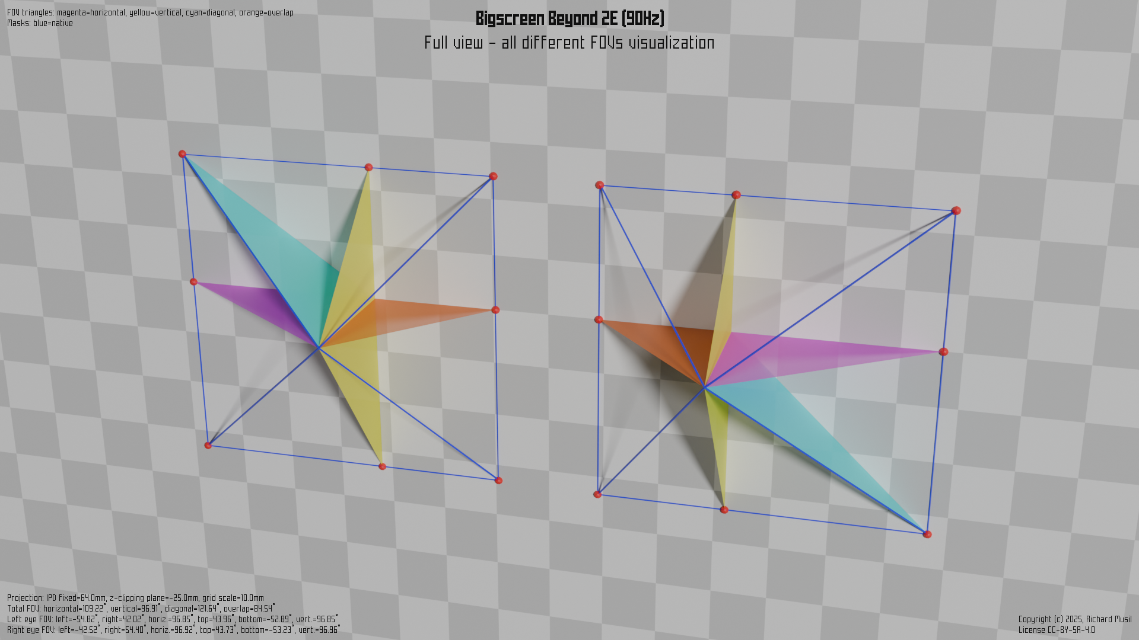The height and width of the screenshot is (640, 1139).
Task: Click the 'Masks: blue=native' legend text
Action: click(40, 24)
